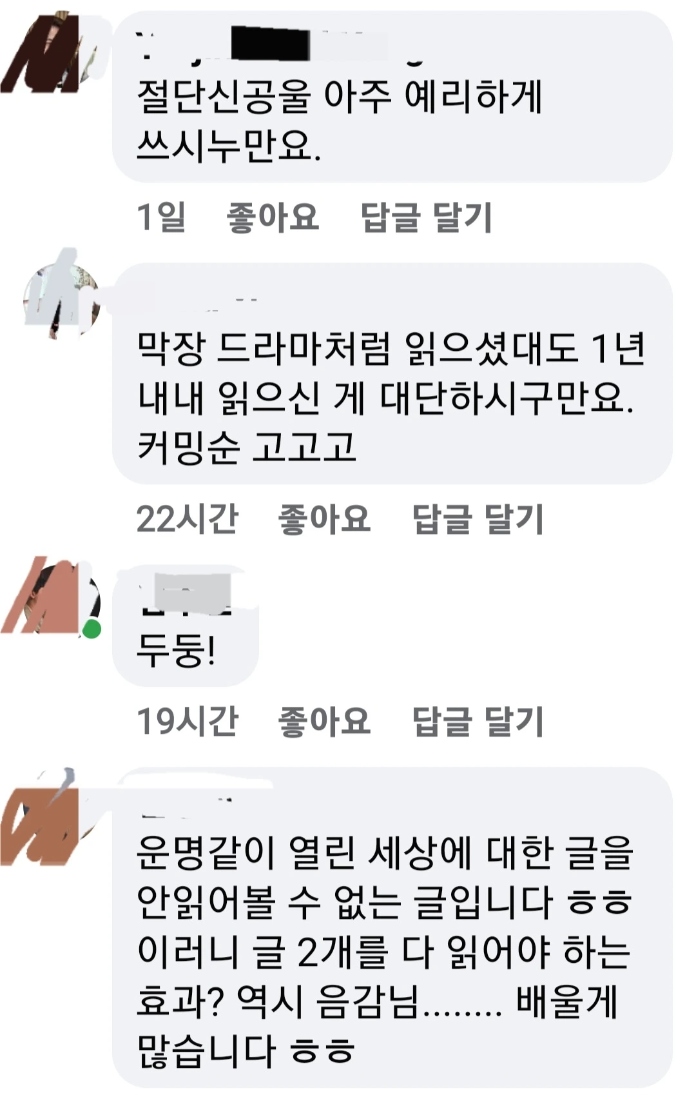
Task: Tap the name above 두둥!
Action: click(x=186, y=593)
